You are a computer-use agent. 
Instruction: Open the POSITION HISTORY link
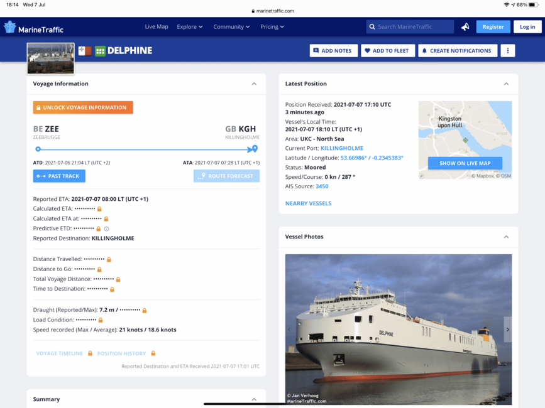pyautogui.click(x=121, y=353)
